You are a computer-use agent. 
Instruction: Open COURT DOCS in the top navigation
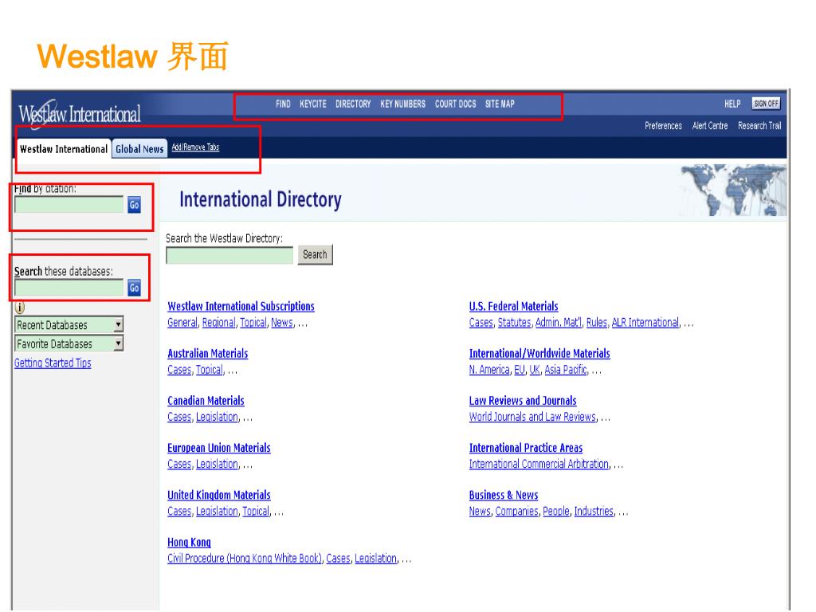455,104
